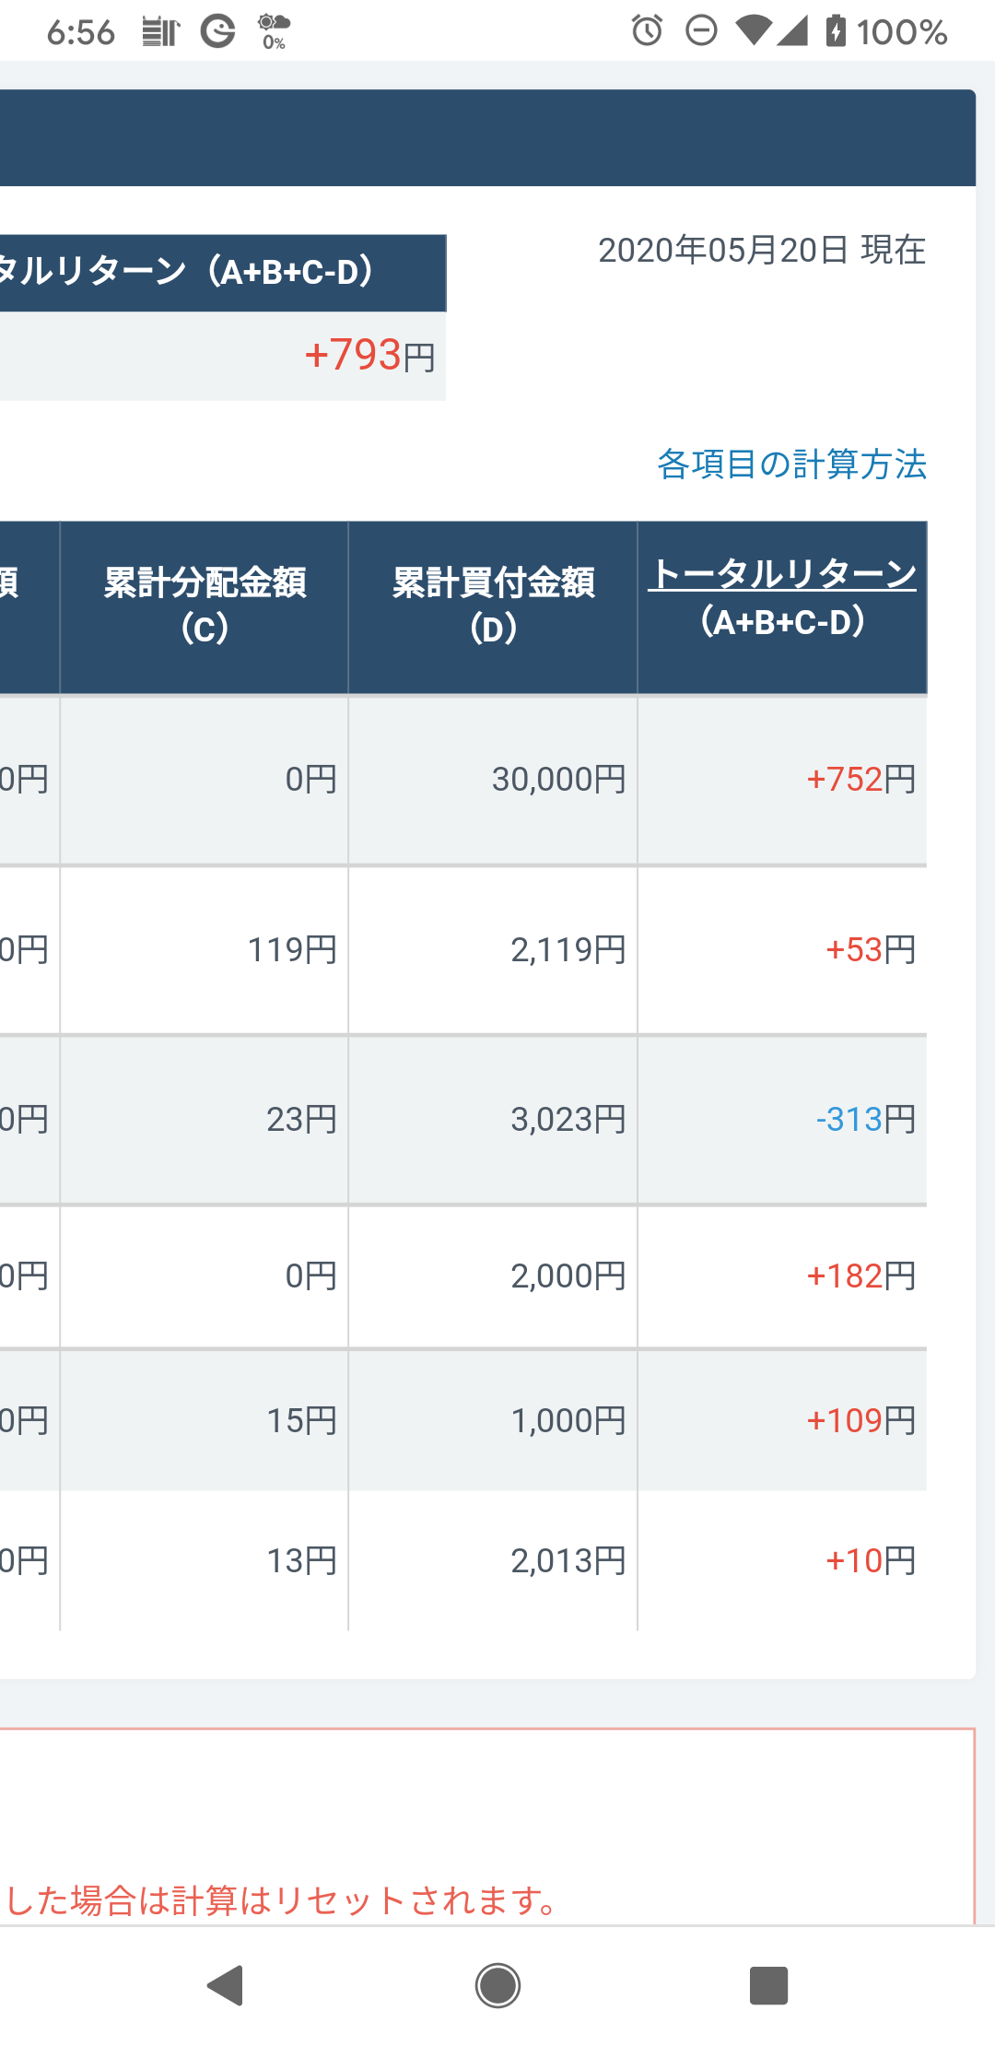Tap the Wi-Fi signal status icon
Screen dimensions: 995x2046
click(754, 31)
